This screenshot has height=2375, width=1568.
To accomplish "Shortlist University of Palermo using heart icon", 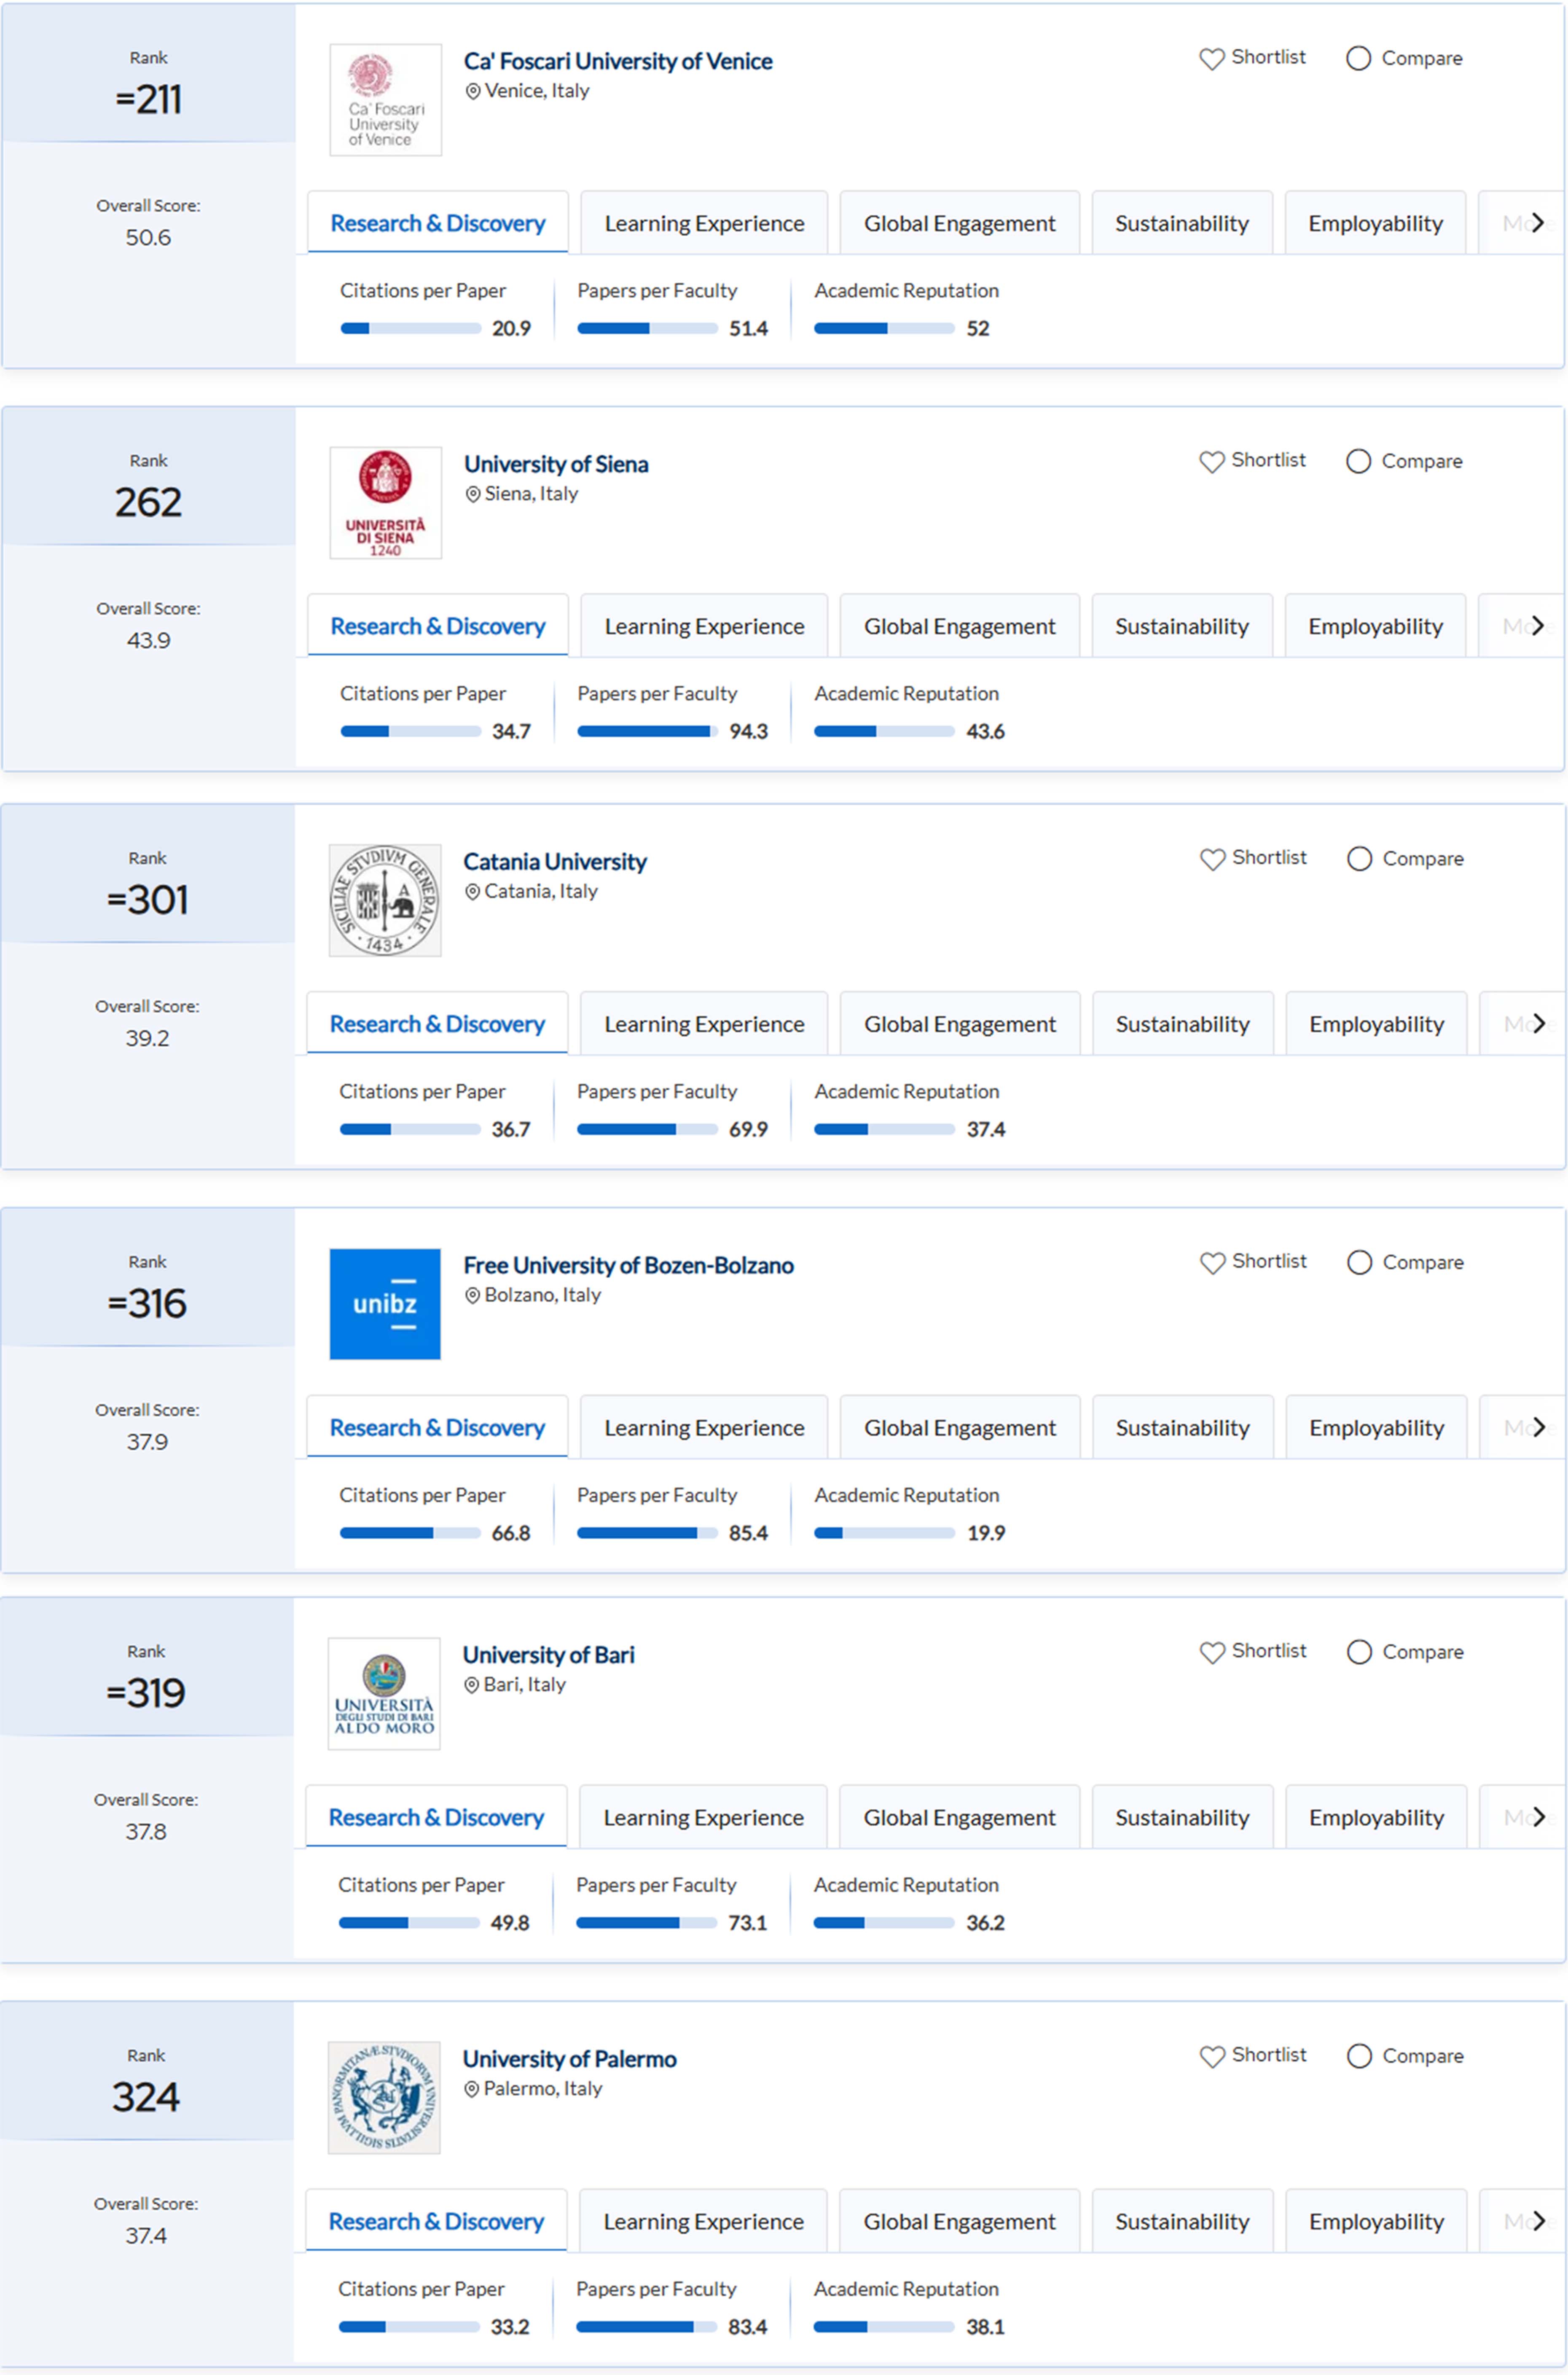I will pos(1212,2057).
